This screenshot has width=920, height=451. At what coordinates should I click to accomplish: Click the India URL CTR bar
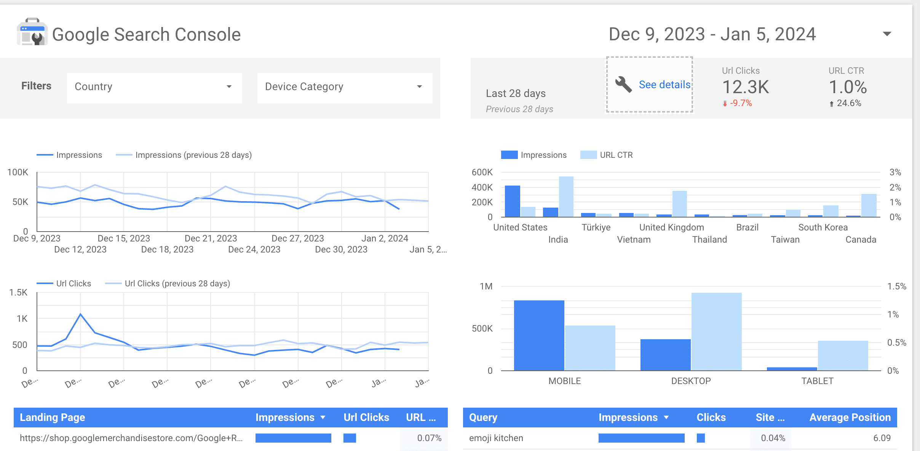pyautogui.click(x=566, y=197)
